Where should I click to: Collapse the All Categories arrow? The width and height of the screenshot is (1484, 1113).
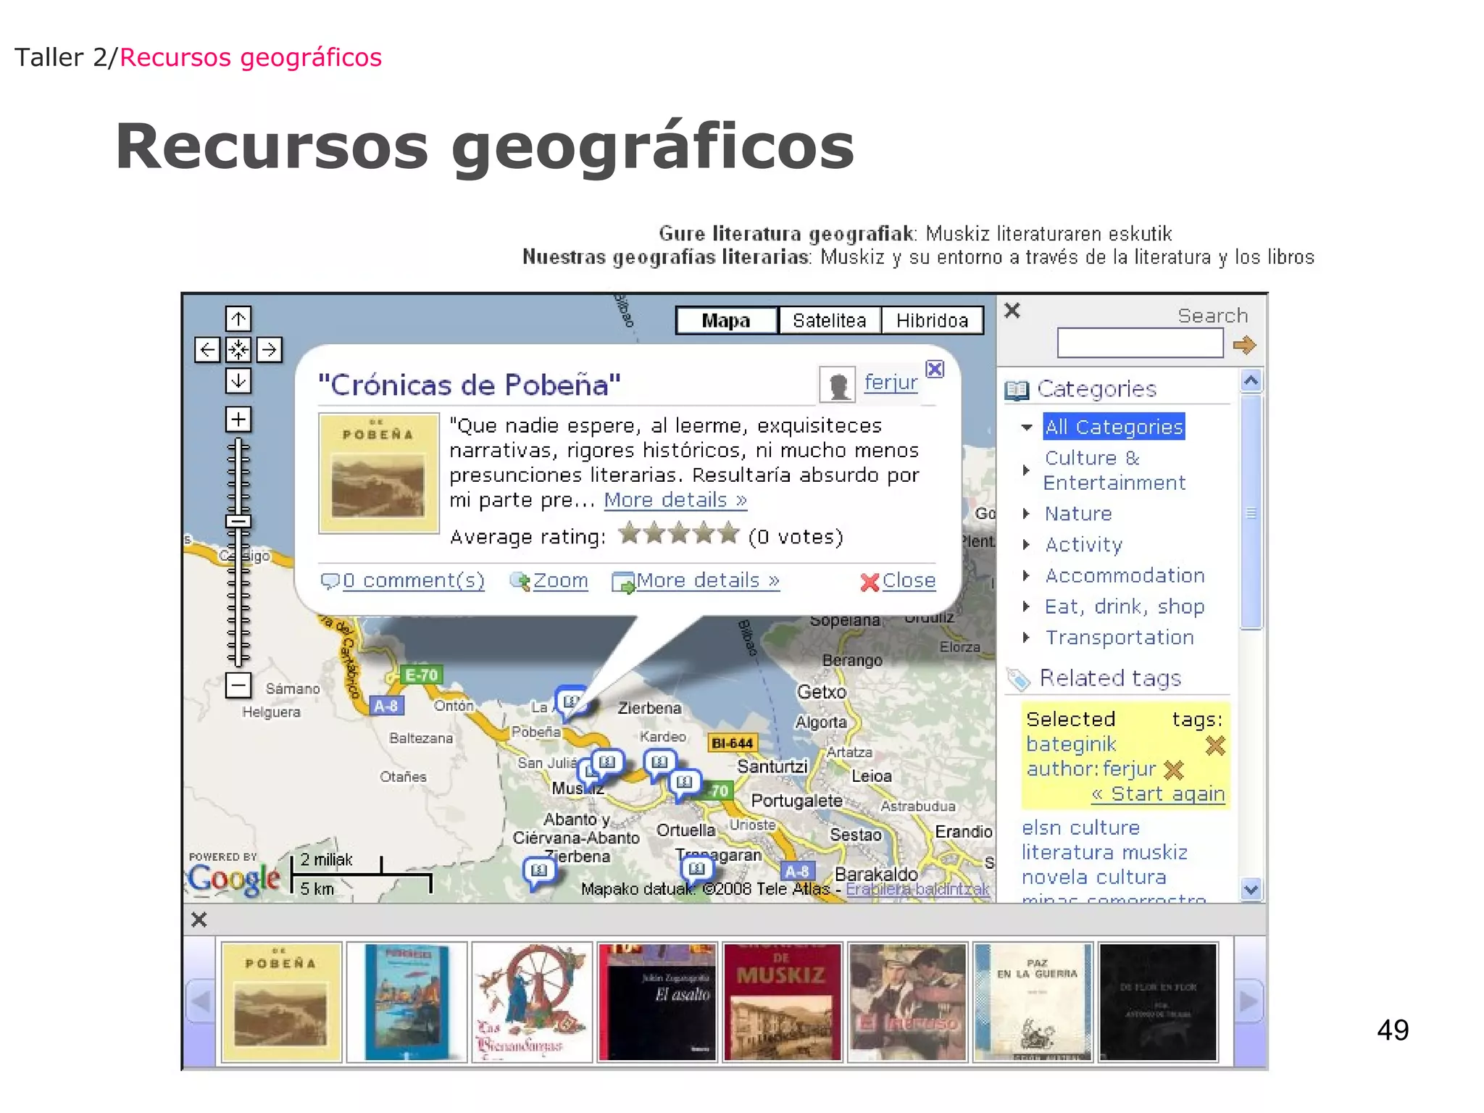coord(1026,428)
